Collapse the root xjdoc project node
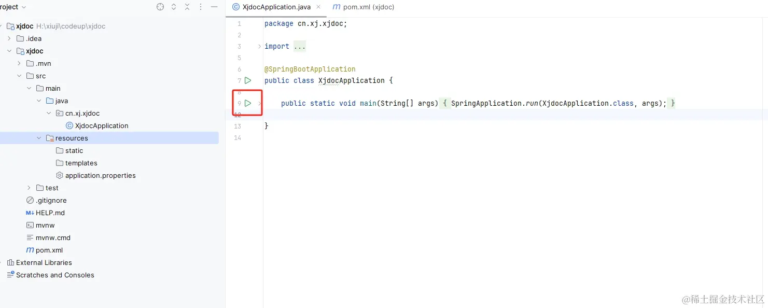This screenshot has height=308, width=768. (1, 26)
